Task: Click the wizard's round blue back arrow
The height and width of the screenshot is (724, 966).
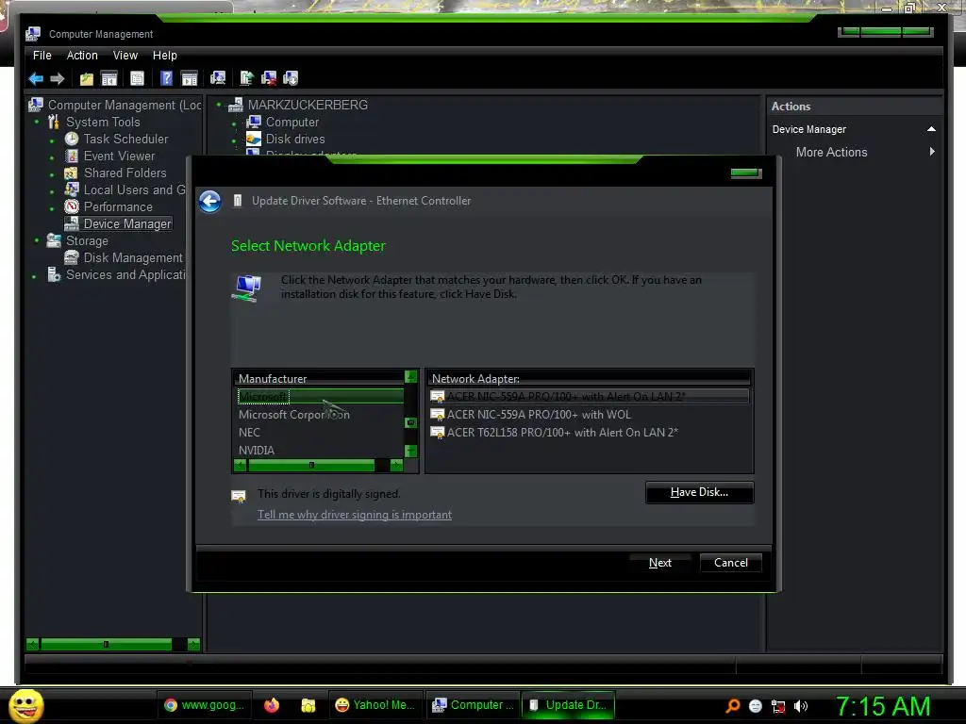Action: coord(210,202)
